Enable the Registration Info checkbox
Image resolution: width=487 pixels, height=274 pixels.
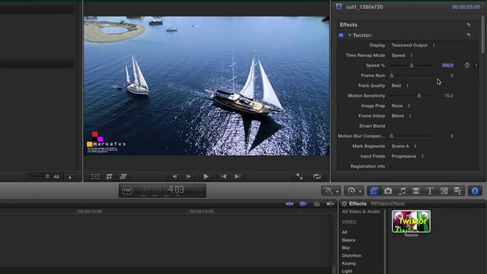(x=392, y=166)
